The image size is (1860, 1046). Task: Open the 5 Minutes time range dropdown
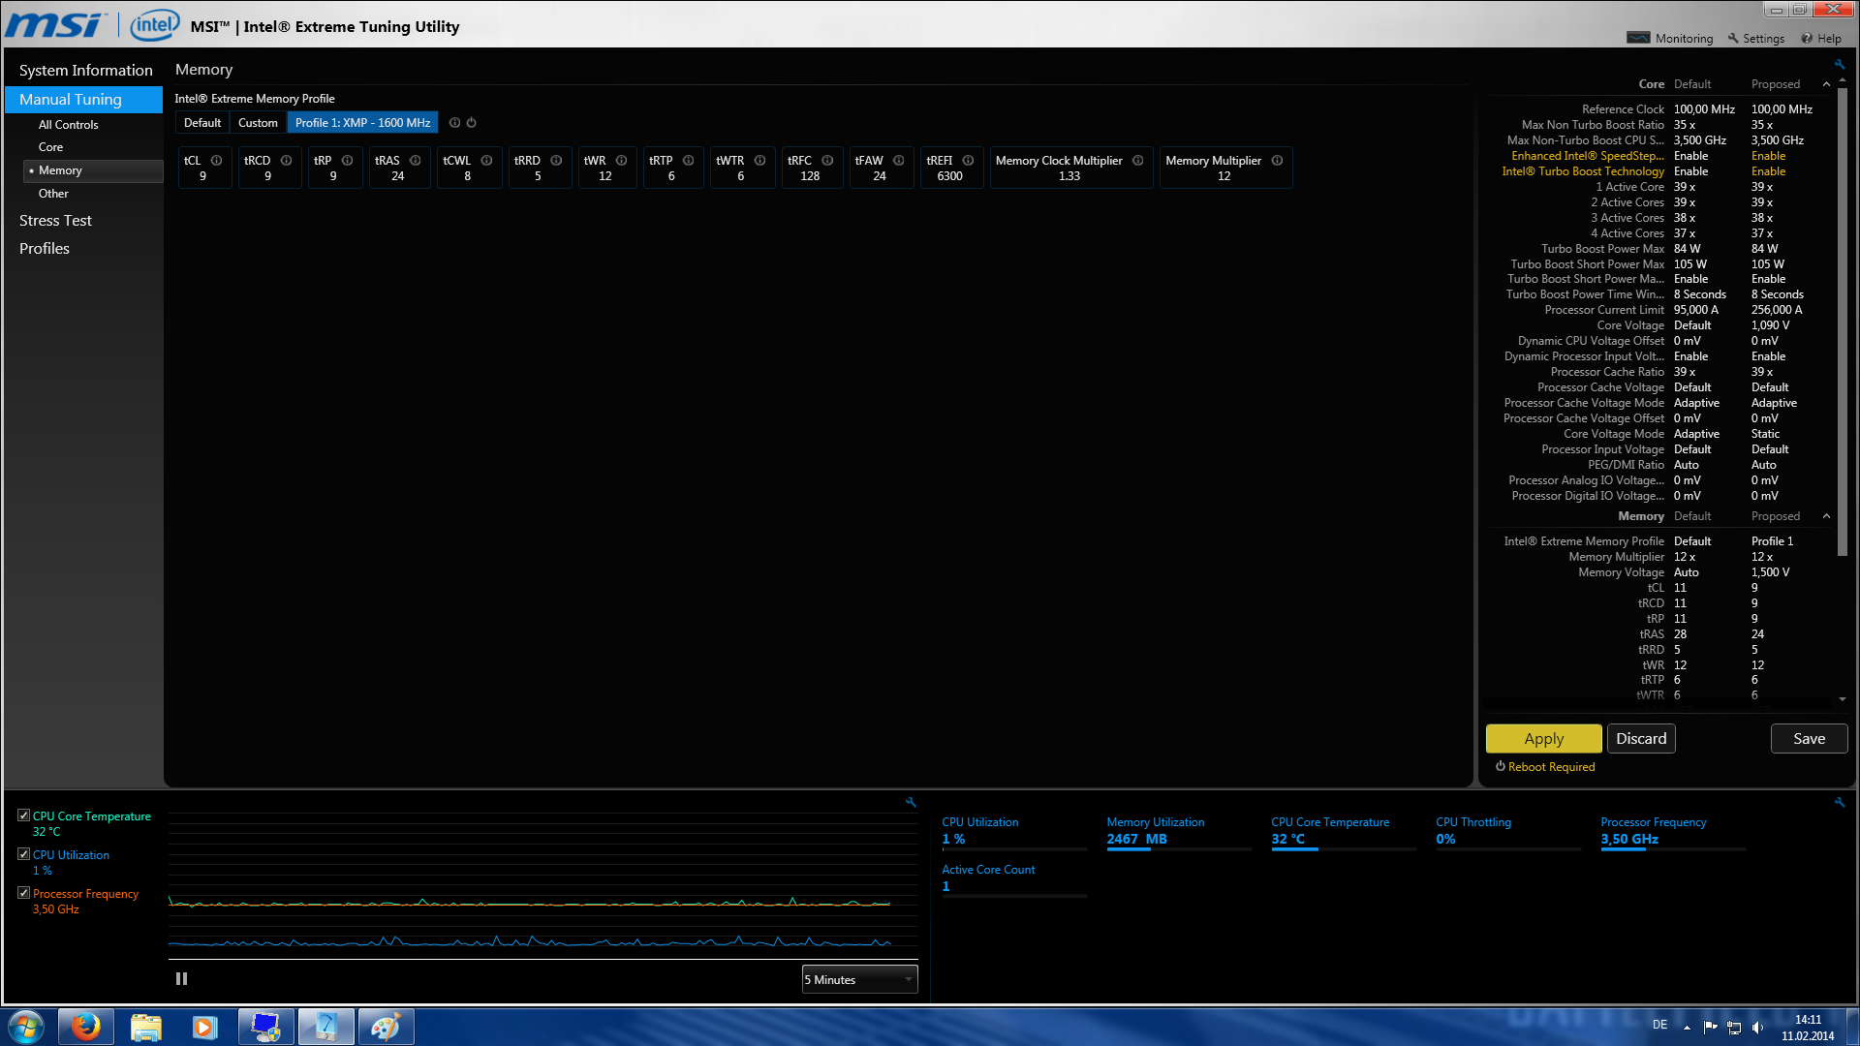(x=859, y=980)
